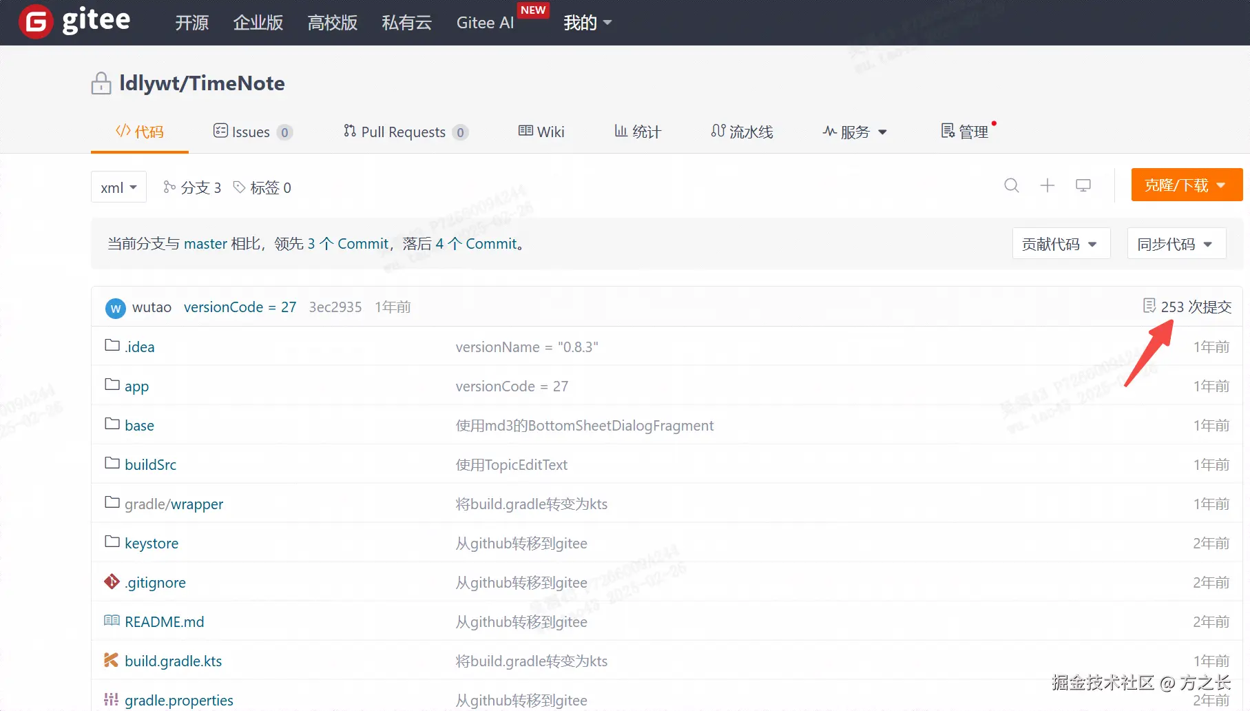Image resolution: width=1250 pixels, height=711 pixels.
Task: Open Gitee AI in the top navigation
Action: (486, 23)
